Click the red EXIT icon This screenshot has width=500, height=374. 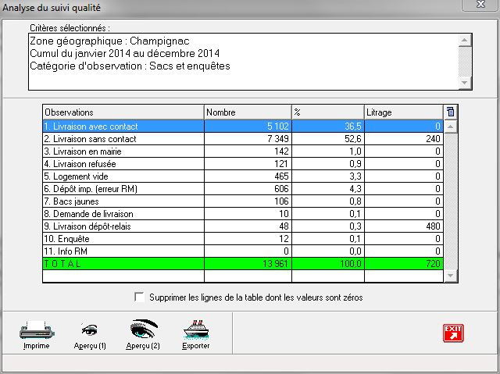click(453, 332)
